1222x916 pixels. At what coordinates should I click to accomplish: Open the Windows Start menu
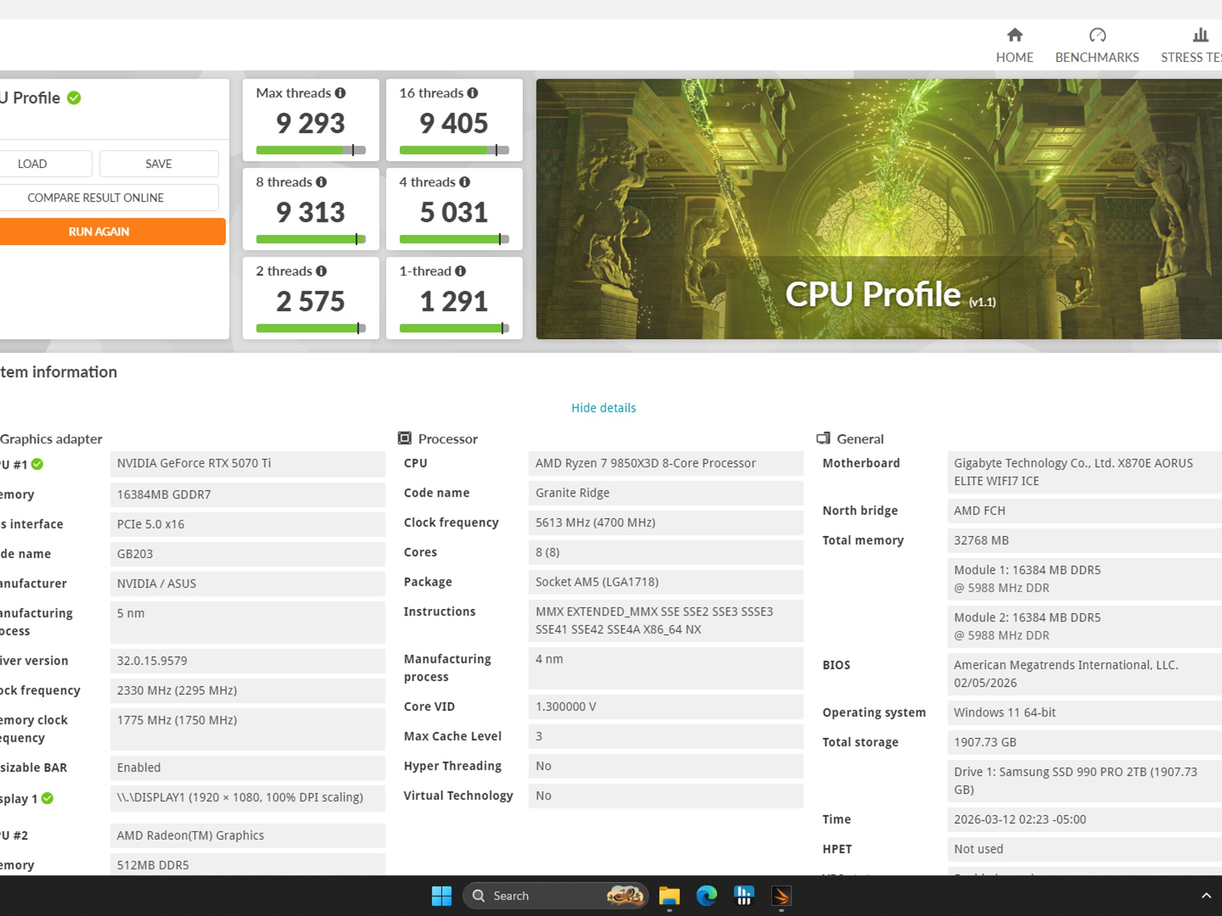pos(442,896)
